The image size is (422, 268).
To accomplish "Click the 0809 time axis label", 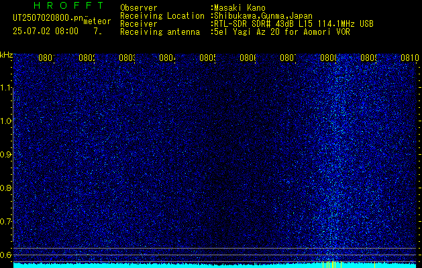I will coord(368,58).
